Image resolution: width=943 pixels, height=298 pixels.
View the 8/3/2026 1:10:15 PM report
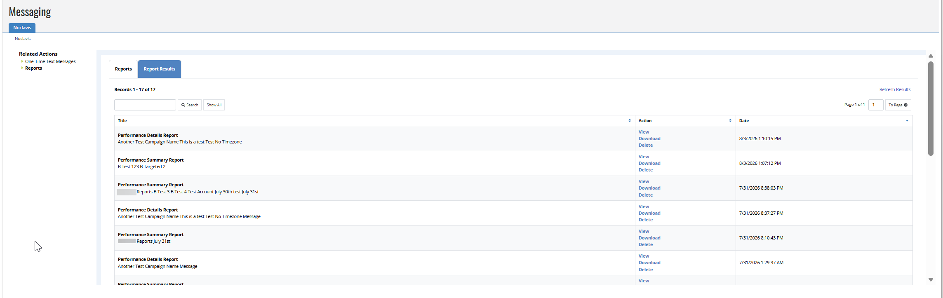click(x=644, y=132)
